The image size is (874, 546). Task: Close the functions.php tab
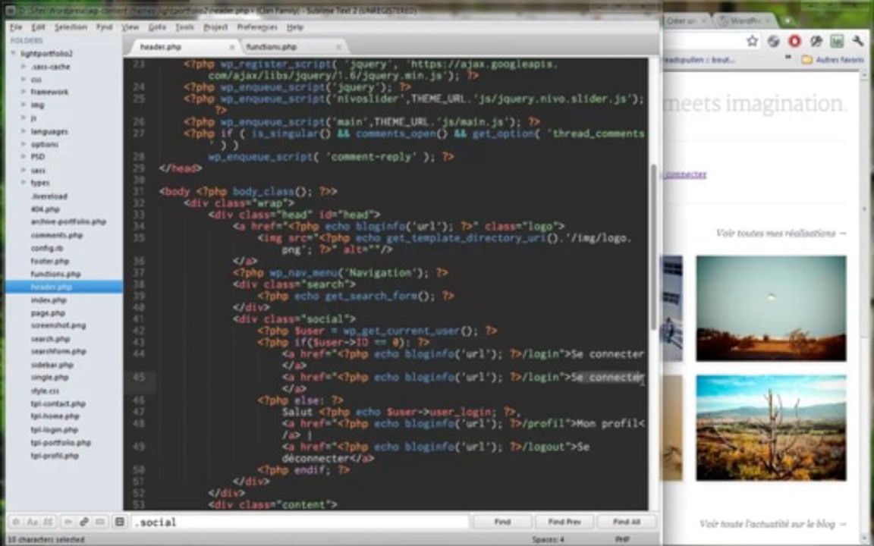(x=338, y=47)
